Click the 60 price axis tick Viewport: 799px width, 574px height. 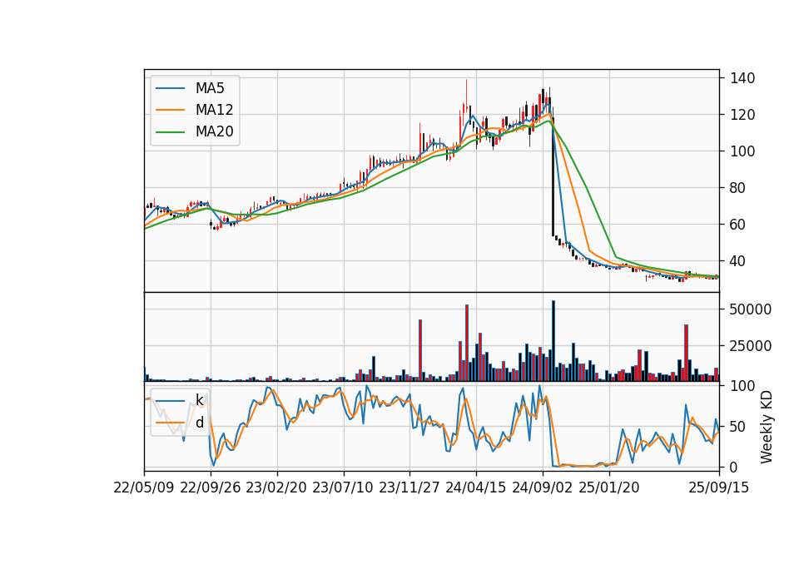(738, 225)
